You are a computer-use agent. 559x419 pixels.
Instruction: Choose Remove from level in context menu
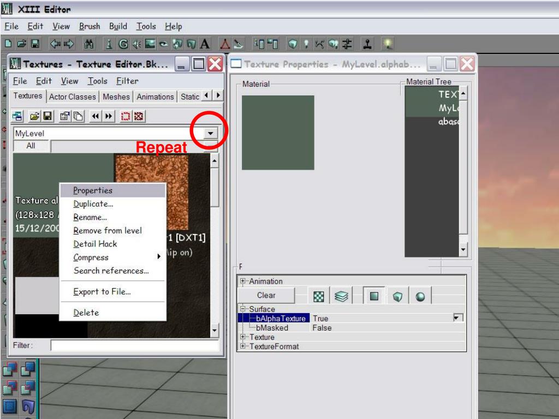[x=112, y=231]
